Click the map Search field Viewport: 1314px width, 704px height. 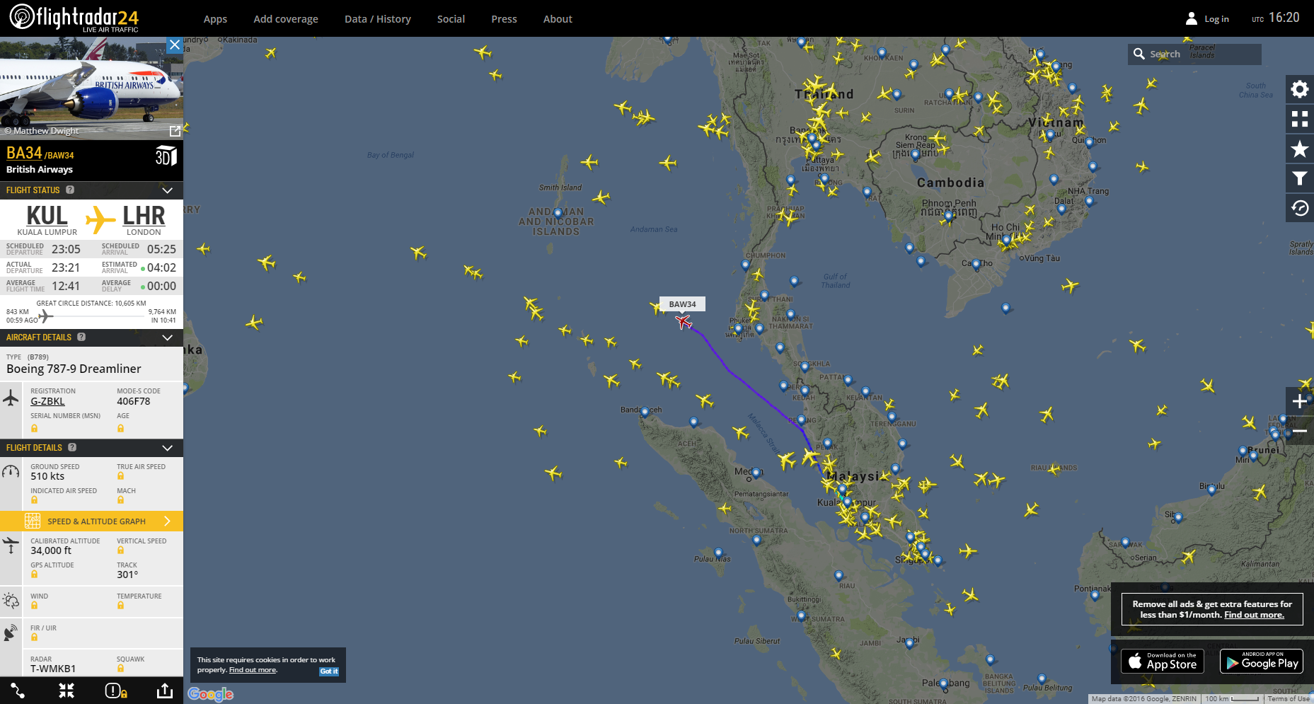pyautogui.click(x=1194, y=54)
